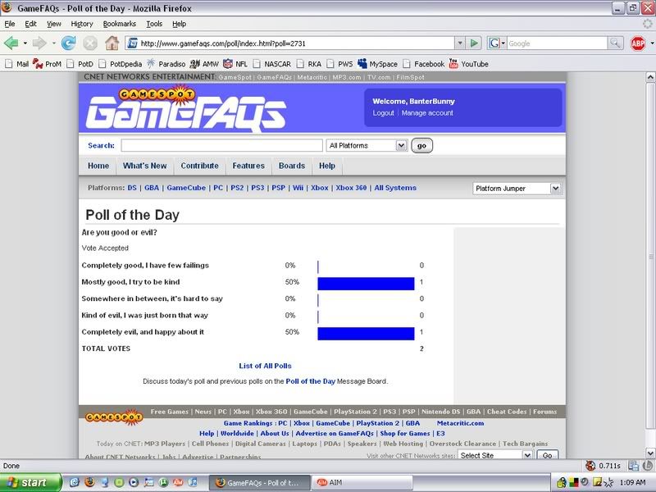
Task: Click the TOTAL VOTES label
Action: coord(106,348)
